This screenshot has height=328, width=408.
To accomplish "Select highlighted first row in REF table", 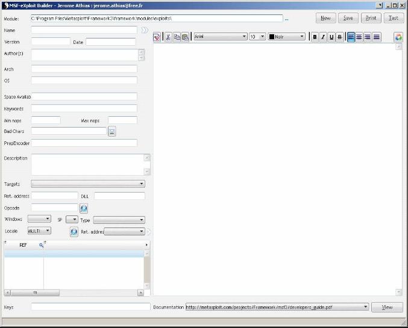I will tap(74, 254).
